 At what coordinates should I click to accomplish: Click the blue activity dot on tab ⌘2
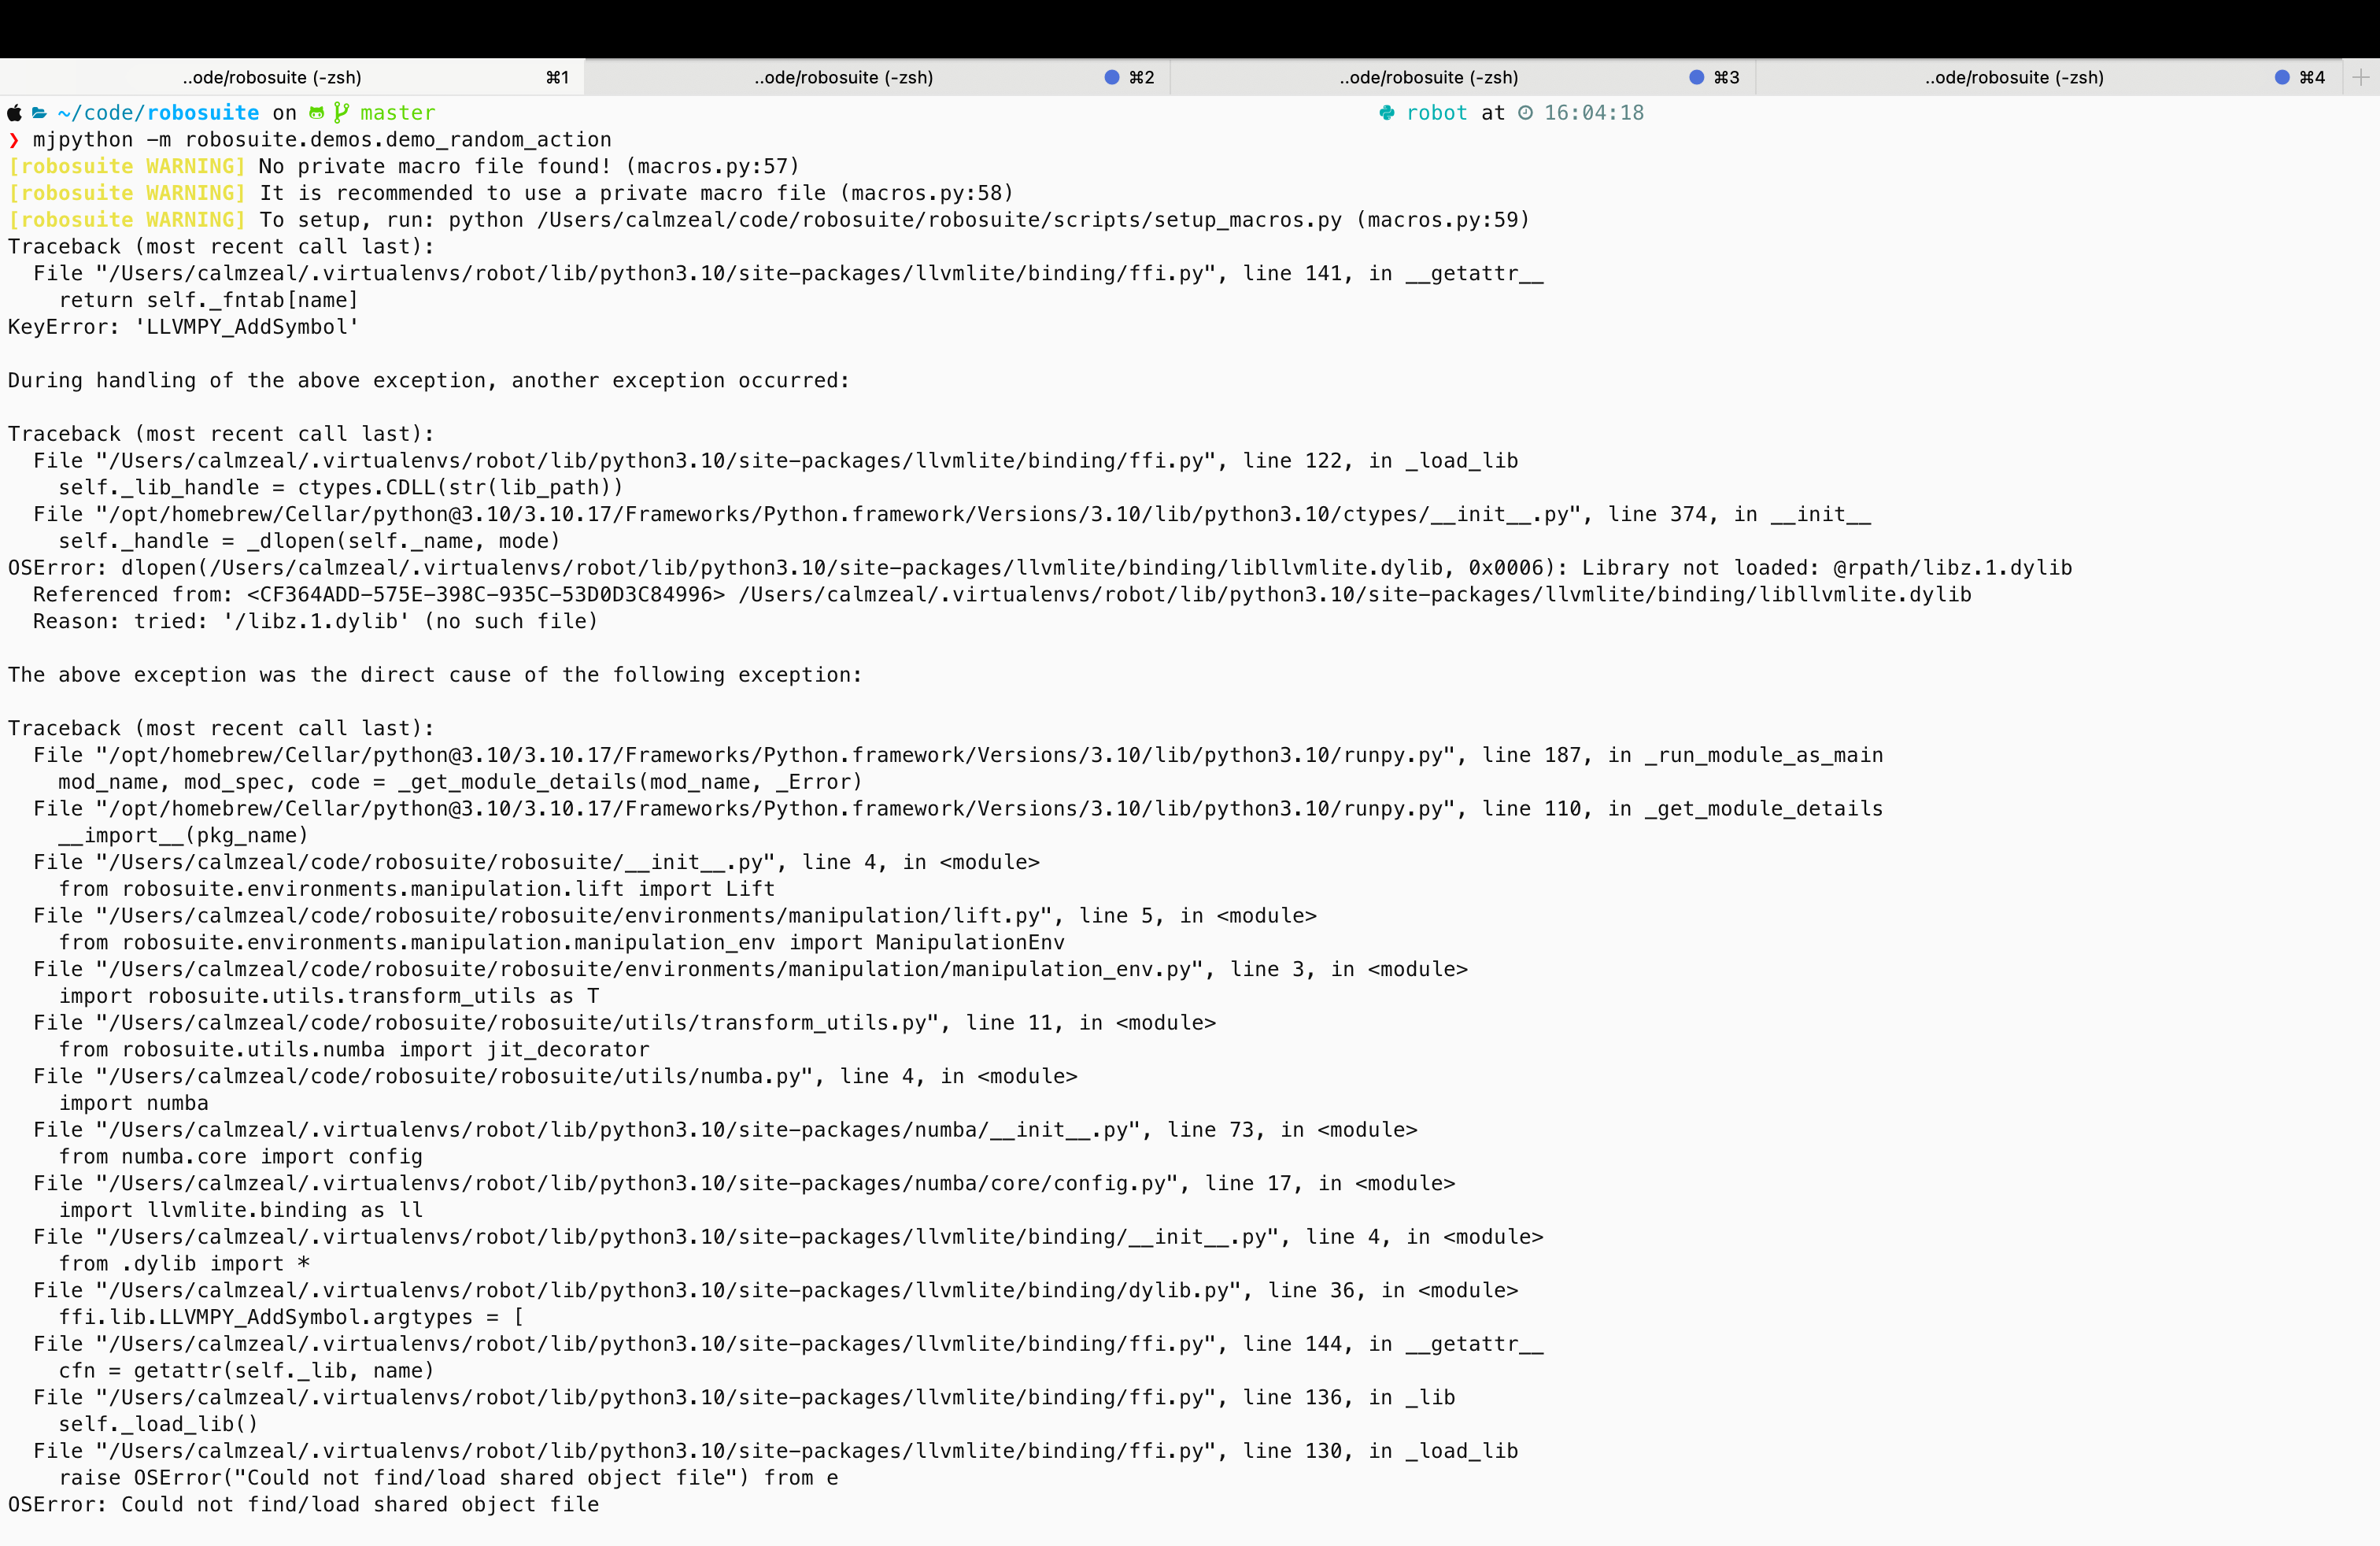pyautogui.click(x=1111, y=77)
